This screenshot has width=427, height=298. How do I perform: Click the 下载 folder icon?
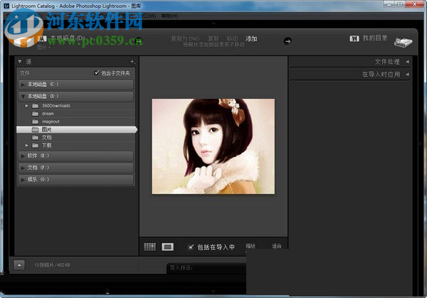click(x=35, y=145)
